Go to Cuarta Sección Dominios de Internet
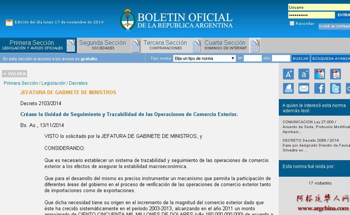 [225, 45]
